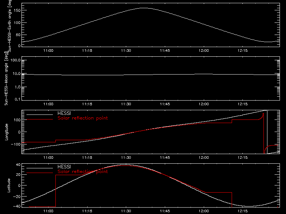
Task: Select the 20 tick on Latitude axis
Action: pos(18,175)
